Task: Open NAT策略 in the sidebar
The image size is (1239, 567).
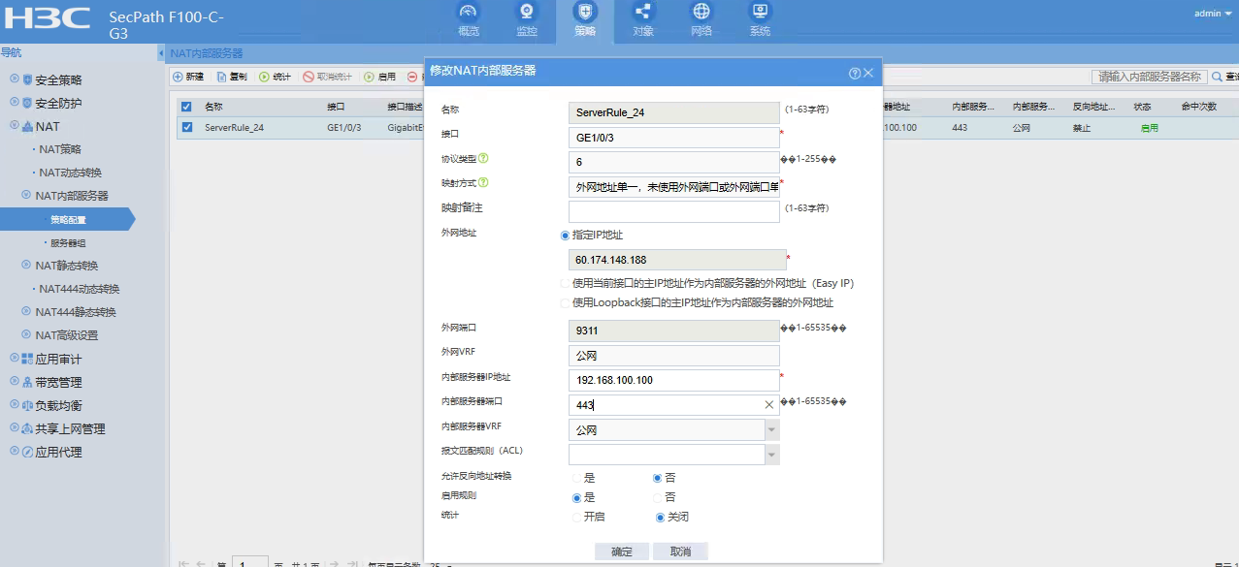Action: [x=60, y=149]
